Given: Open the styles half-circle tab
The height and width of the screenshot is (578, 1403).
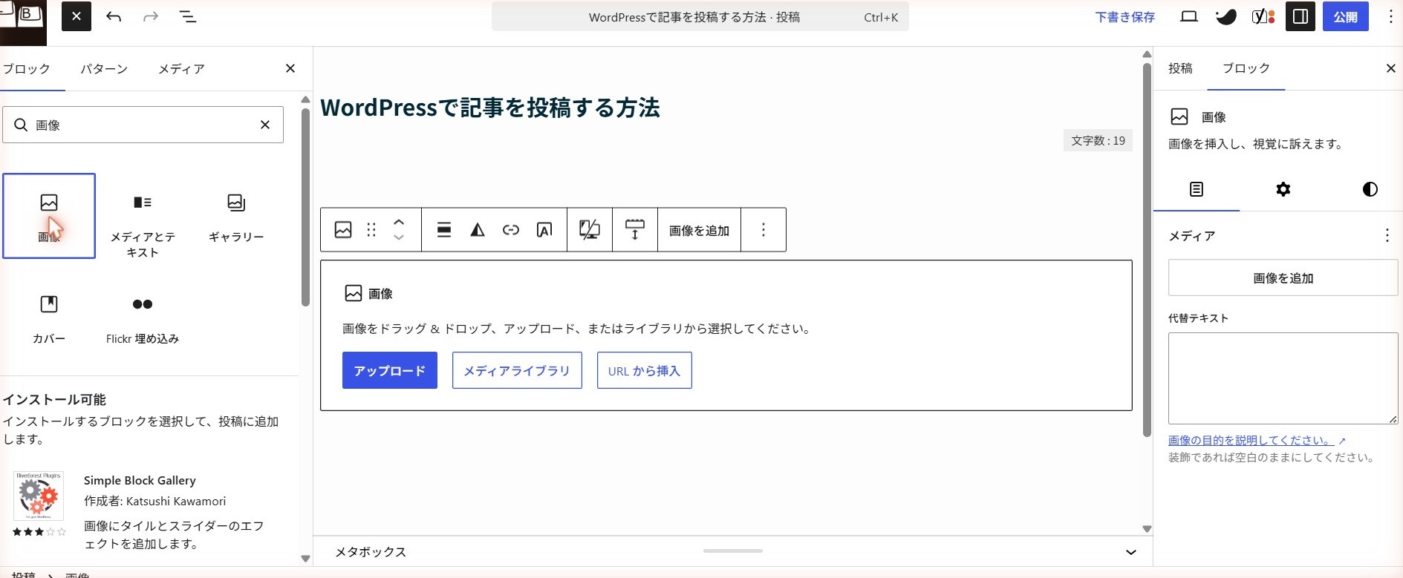Looking at the screenshot, I should [x=1370, y=189].
